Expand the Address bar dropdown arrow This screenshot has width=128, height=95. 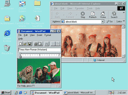click(x=103, y=22)
